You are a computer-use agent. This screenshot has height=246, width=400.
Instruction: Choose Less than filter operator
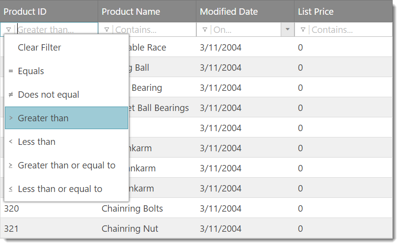[x=36, y=142]
